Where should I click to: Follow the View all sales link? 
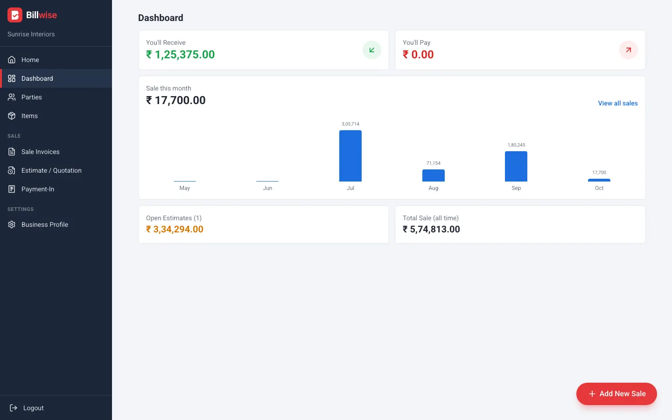(x=618, y=103)
